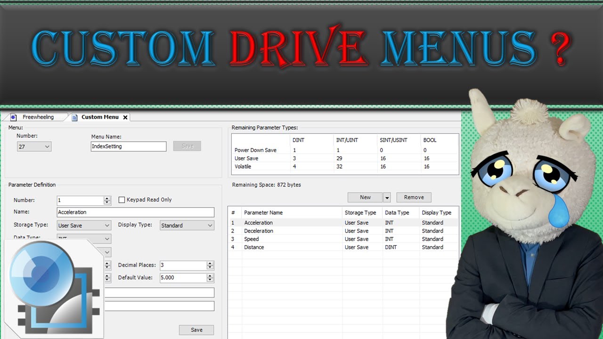Expand the New button dropdown arrow
This screenshot has width=603, height=339.
coord(387,197)
